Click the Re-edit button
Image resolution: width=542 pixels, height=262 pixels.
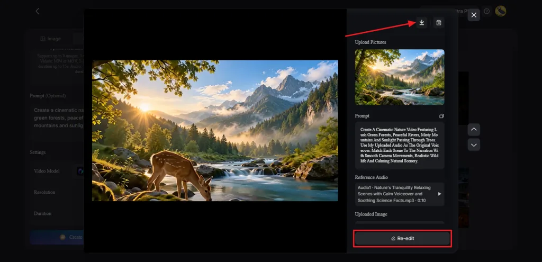[x=402, y=239]
